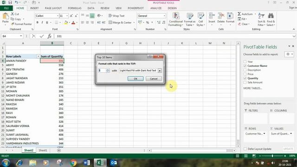Switch to the Sheet1 worksheet tab
The image size is (297, 167).
(43, 150)
